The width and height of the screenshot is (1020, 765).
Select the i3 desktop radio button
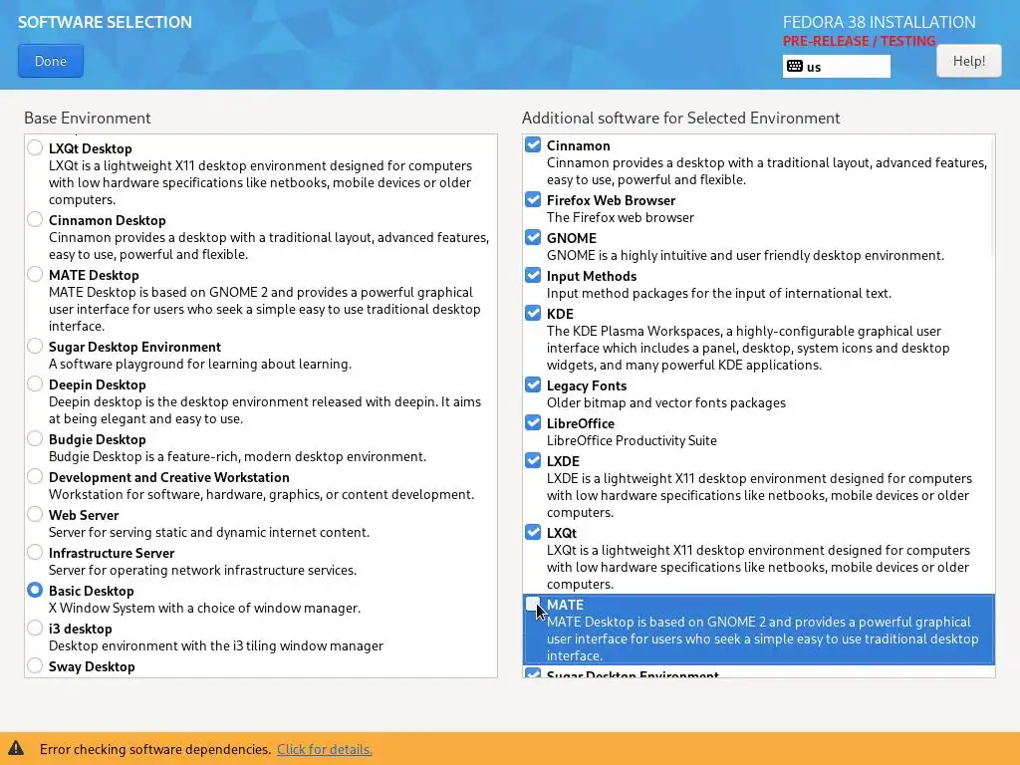[35, 628]
